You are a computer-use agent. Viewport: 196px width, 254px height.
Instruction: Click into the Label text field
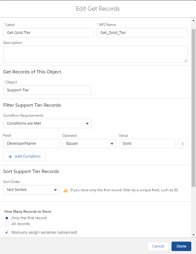pos(48,33)
